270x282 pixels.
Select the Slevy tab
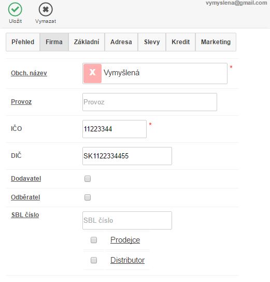click(x=152, y=42)
